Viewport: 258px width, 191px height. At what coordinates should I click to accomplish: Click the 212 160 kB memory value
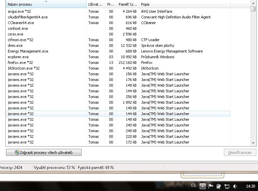pyautogui.click(x=128, y=63)
